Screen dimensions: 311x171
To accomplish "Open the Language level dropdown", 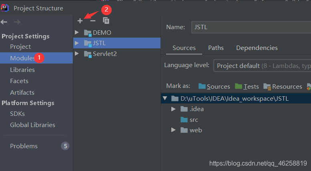I will (262, 66).
